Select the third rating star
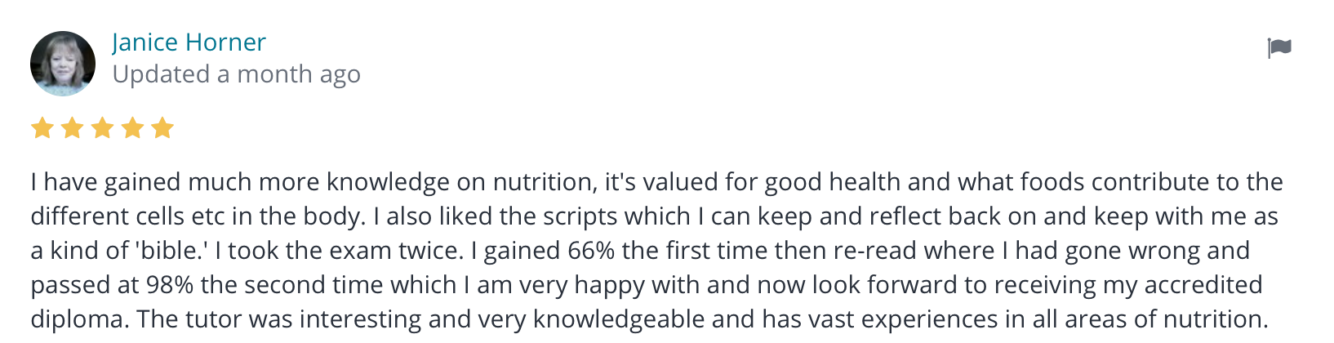This screenshot has height=343, width=1334. (x=102, y=128)
